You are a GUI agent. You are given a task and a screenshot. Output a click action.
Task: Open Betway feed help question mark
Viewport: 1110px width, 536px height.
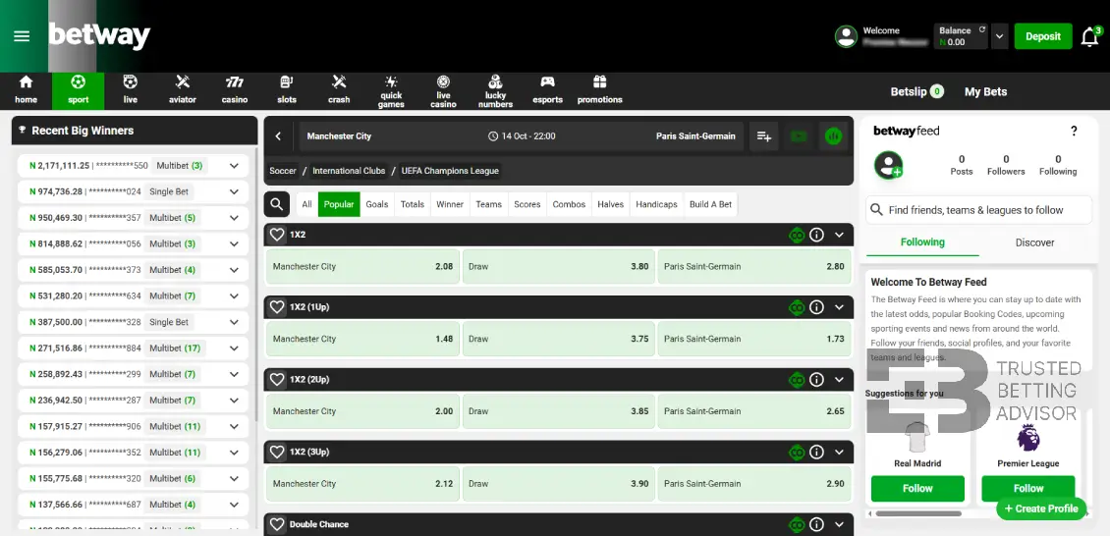[1074, 131]
